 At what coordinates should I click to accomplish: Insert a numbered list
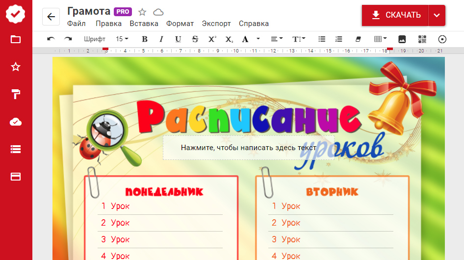tap(338, 39)
